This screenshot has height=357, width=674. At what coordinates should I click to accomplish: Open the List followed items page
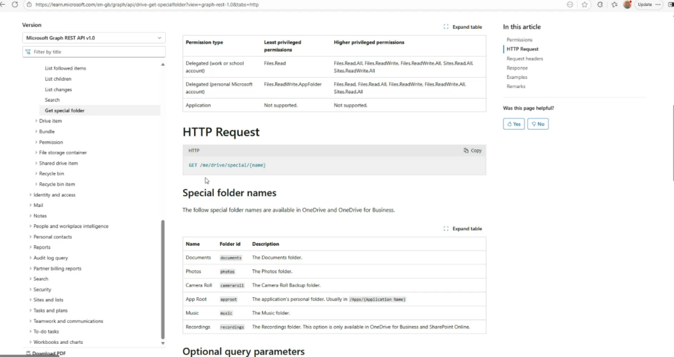pos(65,68)
